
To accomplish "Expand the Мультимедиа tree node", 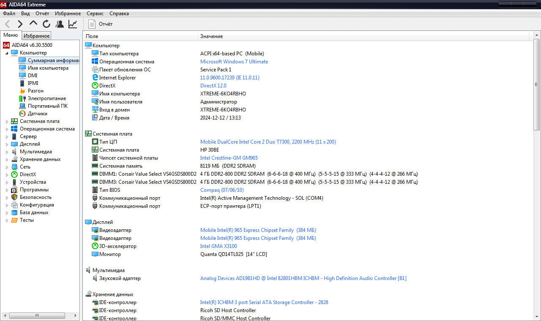I will [7, 152].
